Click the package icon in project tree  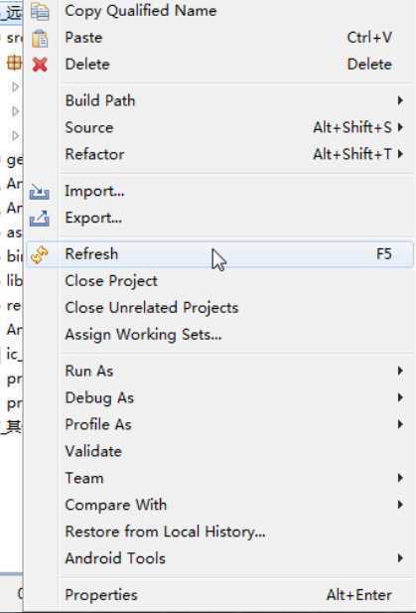coord(14,63)
